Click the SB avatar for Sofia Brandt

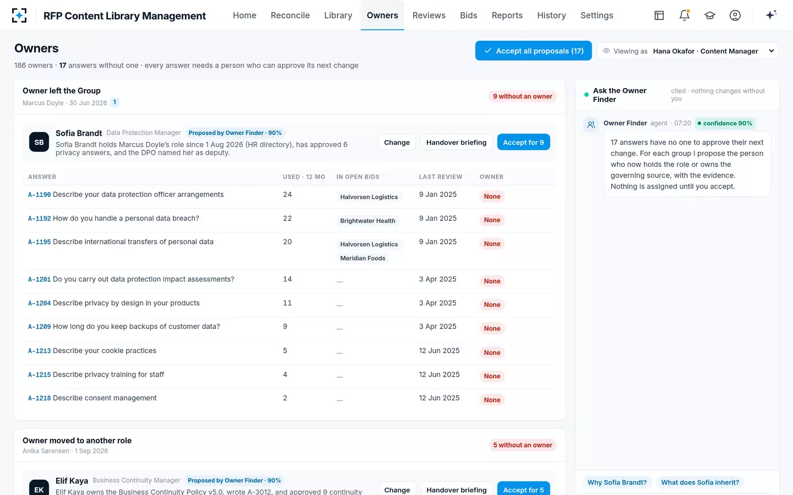39,142
